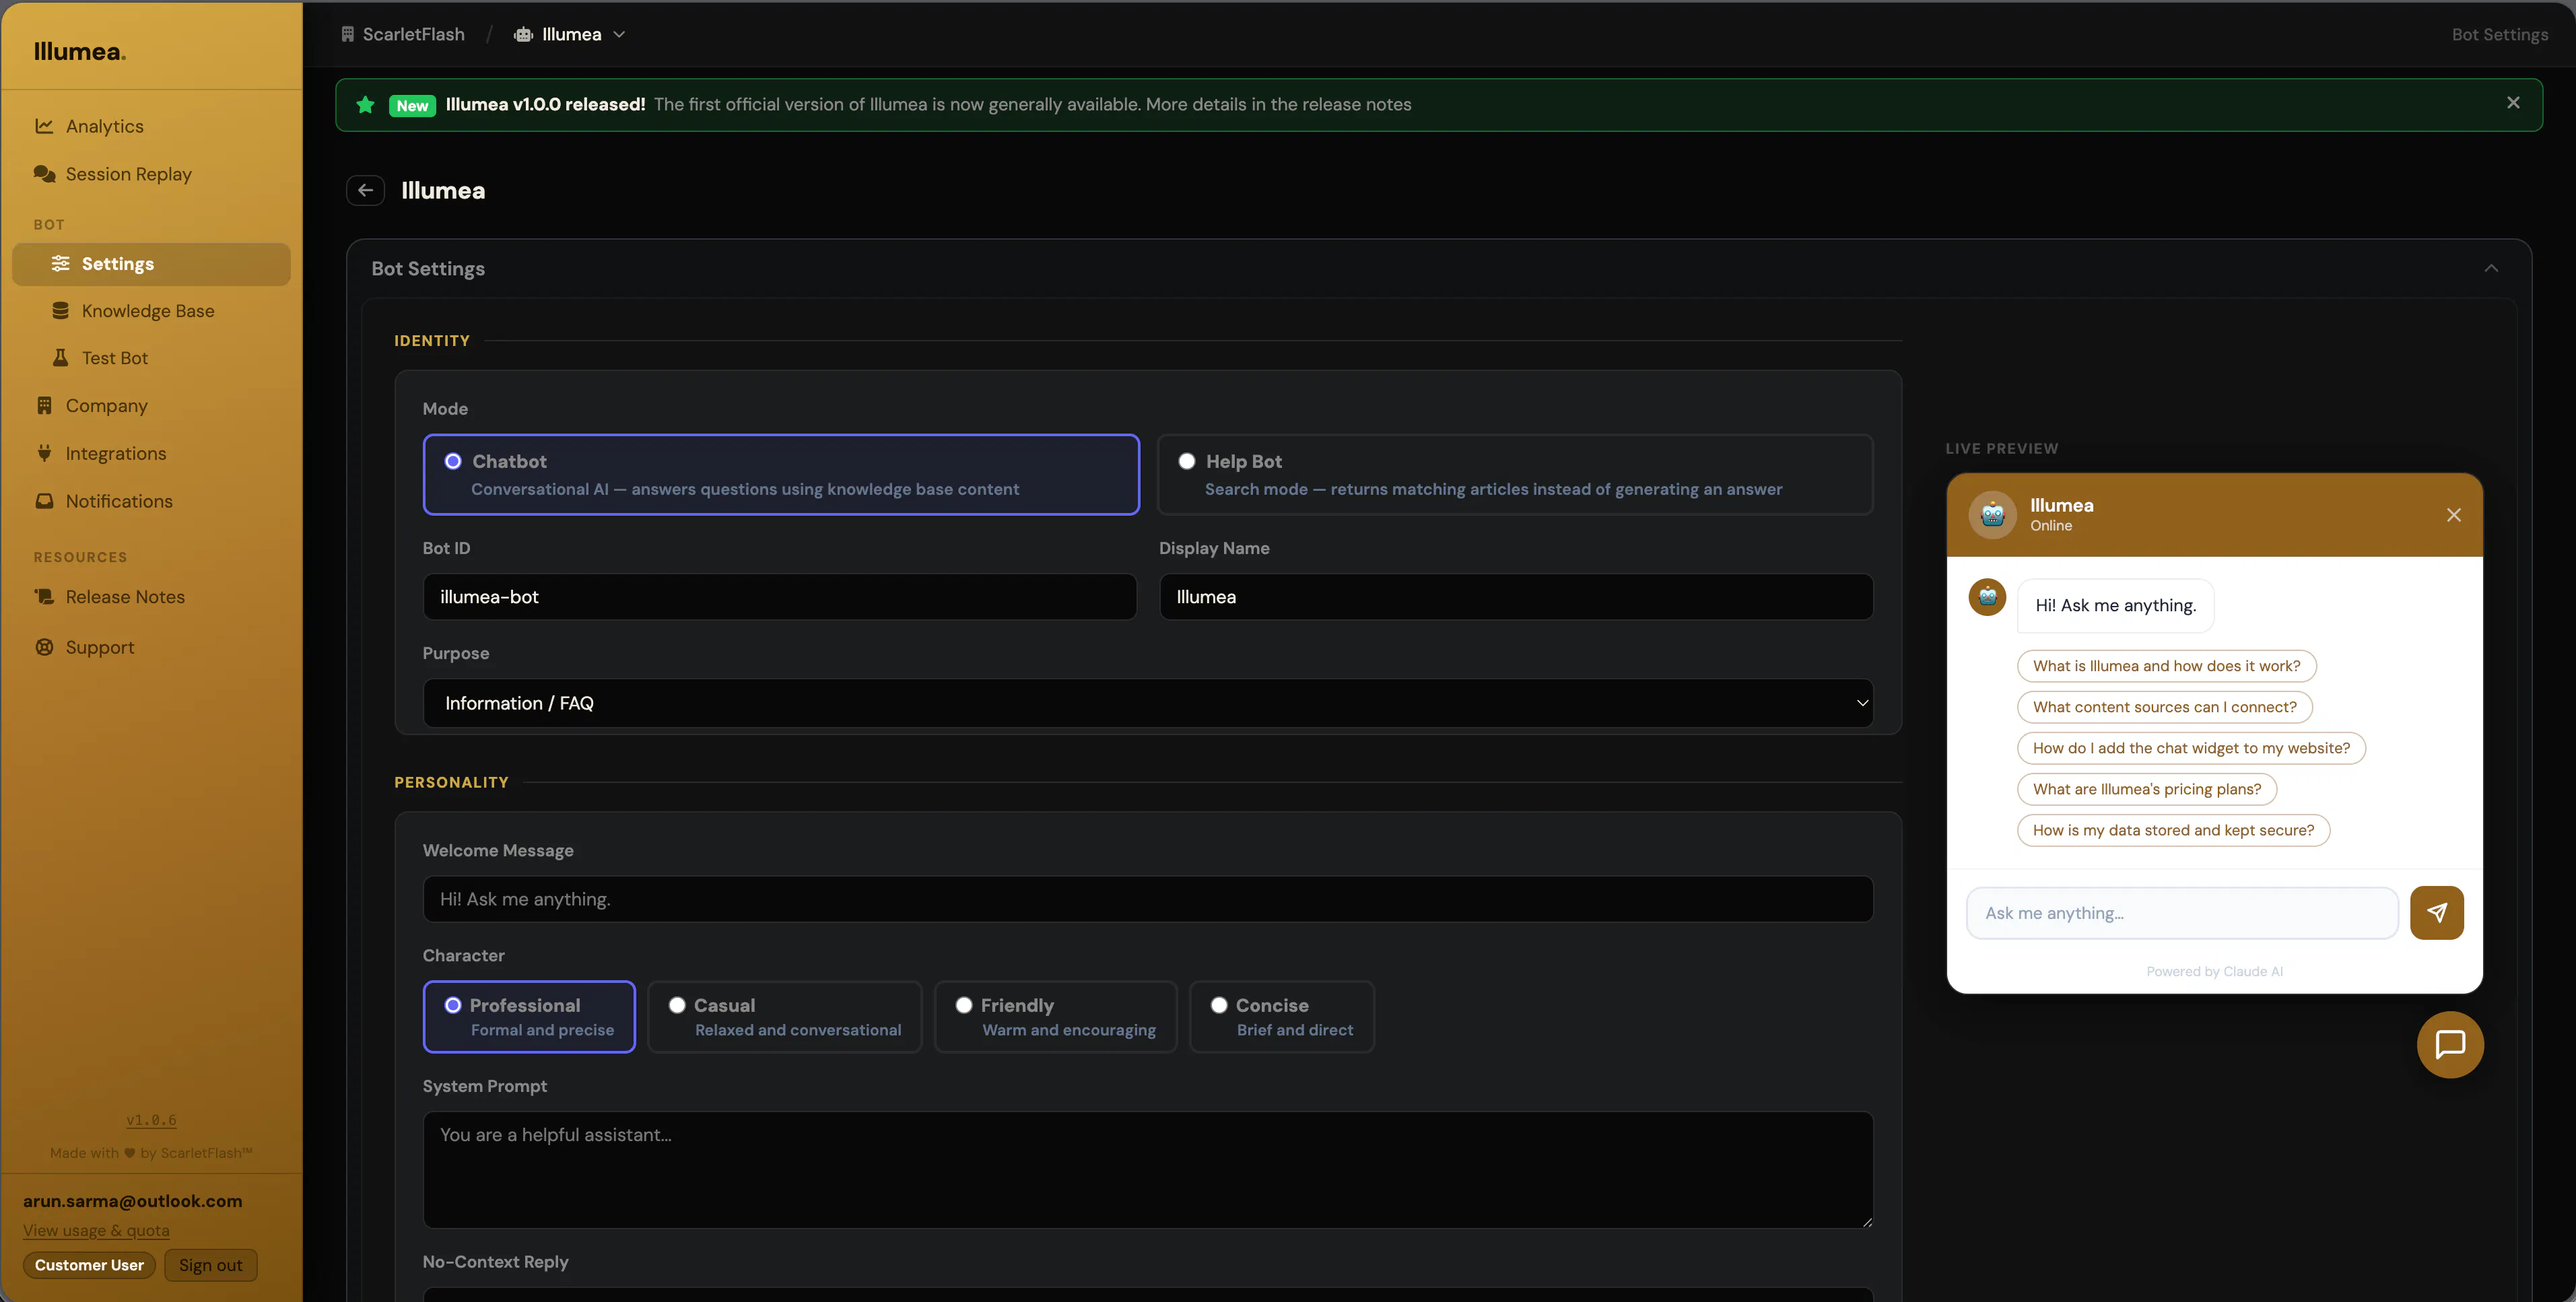Screen dimensions: 2576x1302
Task: Click the bot avatar in chat preview header
Action: (1993, 515)
